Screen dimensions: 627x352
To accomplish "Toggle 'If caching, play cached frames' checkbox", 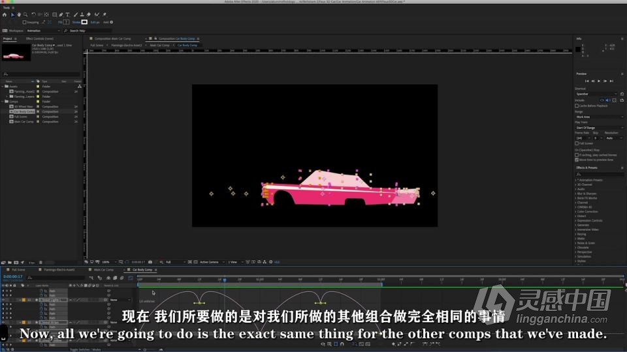I will (x=577, y=155).
